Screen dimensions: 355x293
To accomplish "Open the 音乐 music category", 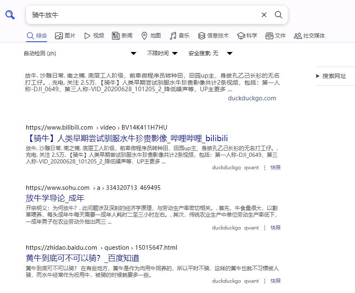I will point(180,36).
